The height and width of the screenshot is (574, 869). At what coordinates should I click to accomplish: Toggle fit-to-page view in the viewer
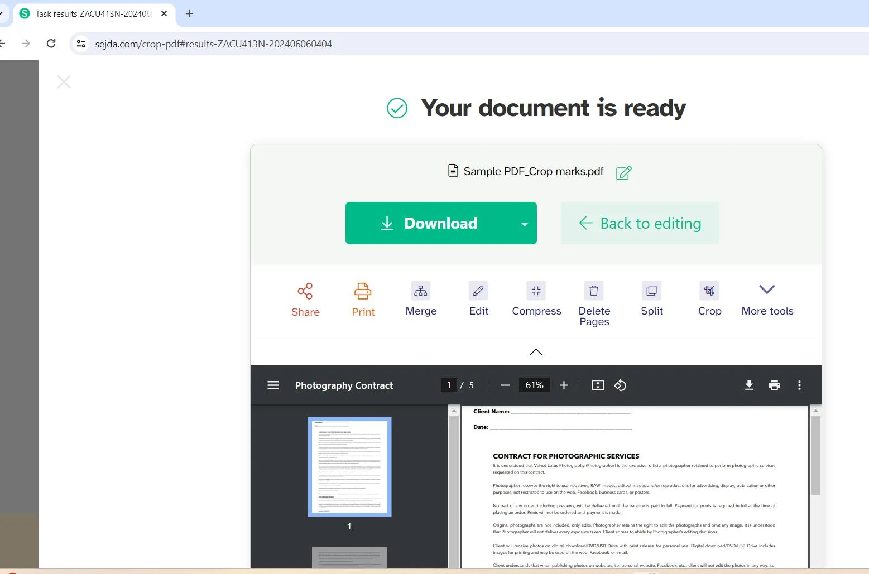tap(597, 385)
